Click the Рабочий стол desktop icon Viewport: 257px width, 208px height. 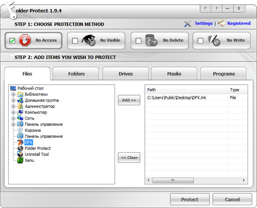pyautogui.click(x=13, y=88)
